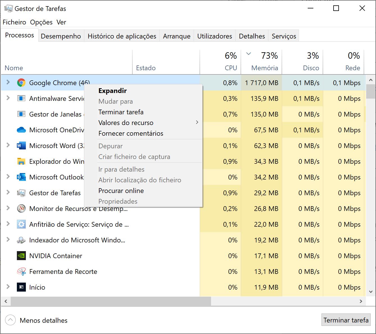The width and height of the screenshot is (376, 334).
Task: Choose Procurar online from context menu
Action: coord(121,191)
